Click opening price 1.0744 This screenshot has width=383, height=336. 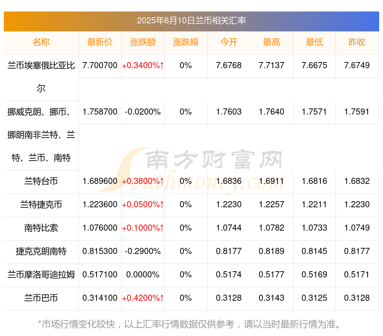point(229,228)
